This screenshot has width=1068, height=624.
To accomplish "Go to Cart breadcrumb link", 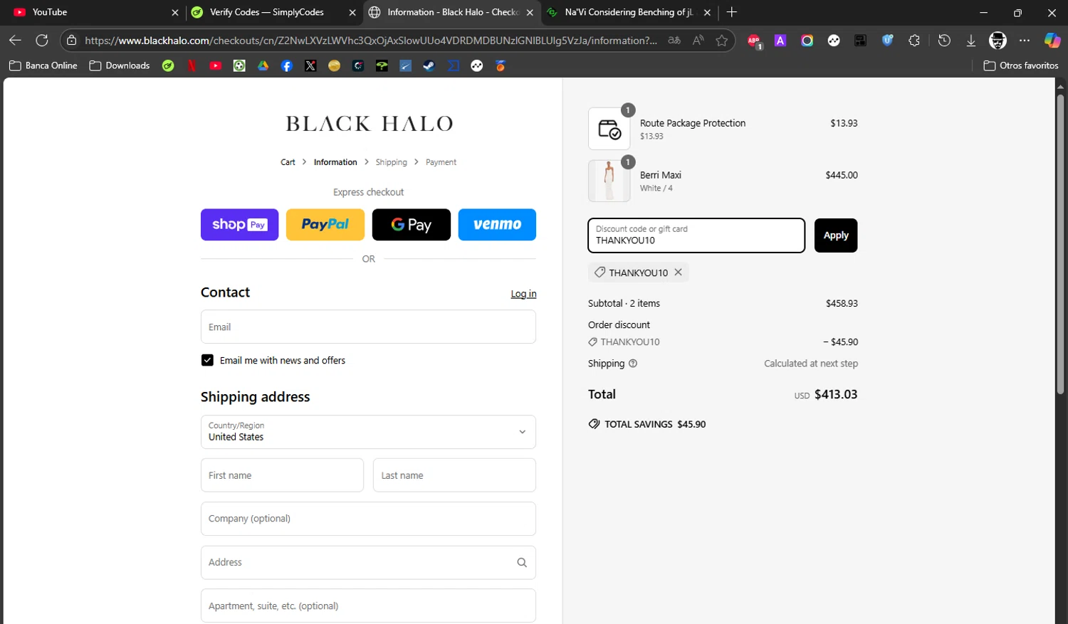I will point(288,162).
